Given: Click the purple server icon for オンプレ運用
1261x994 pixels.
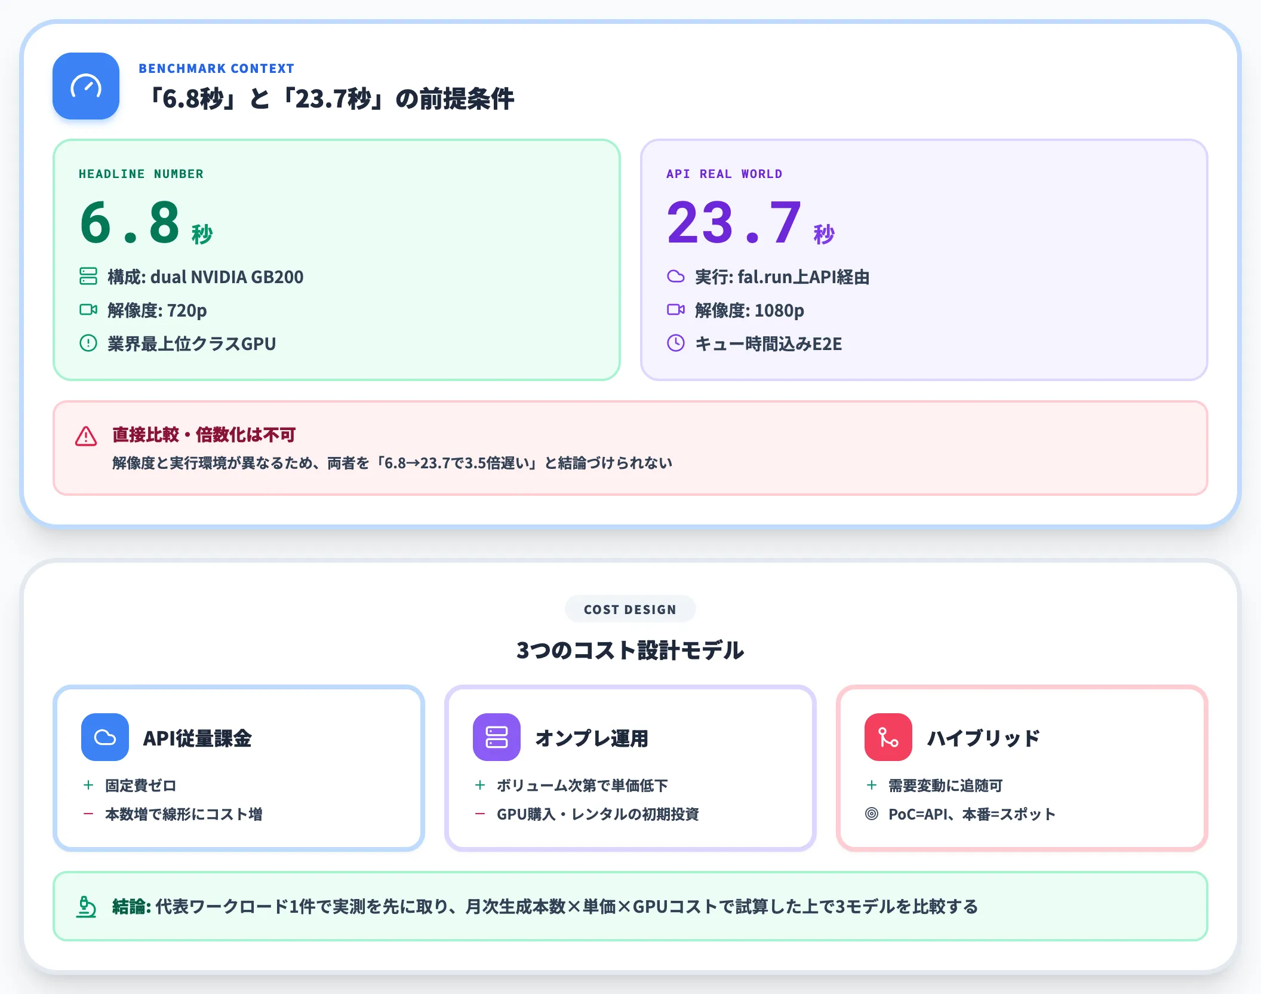Looking at the screenshot, I should (497, 737).
